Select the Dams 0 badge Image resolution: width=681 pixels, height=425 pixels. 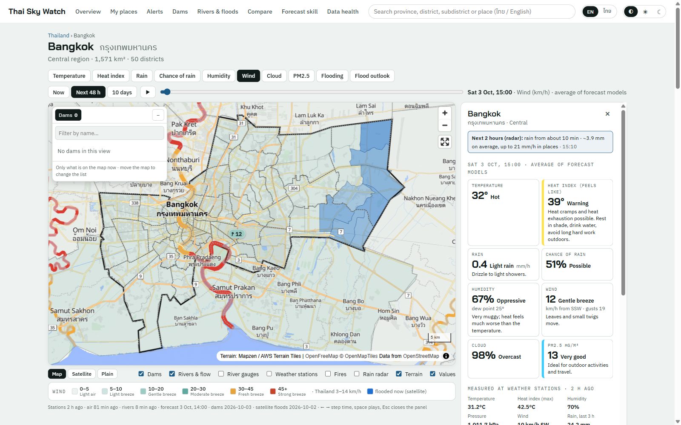pos(68,115)
